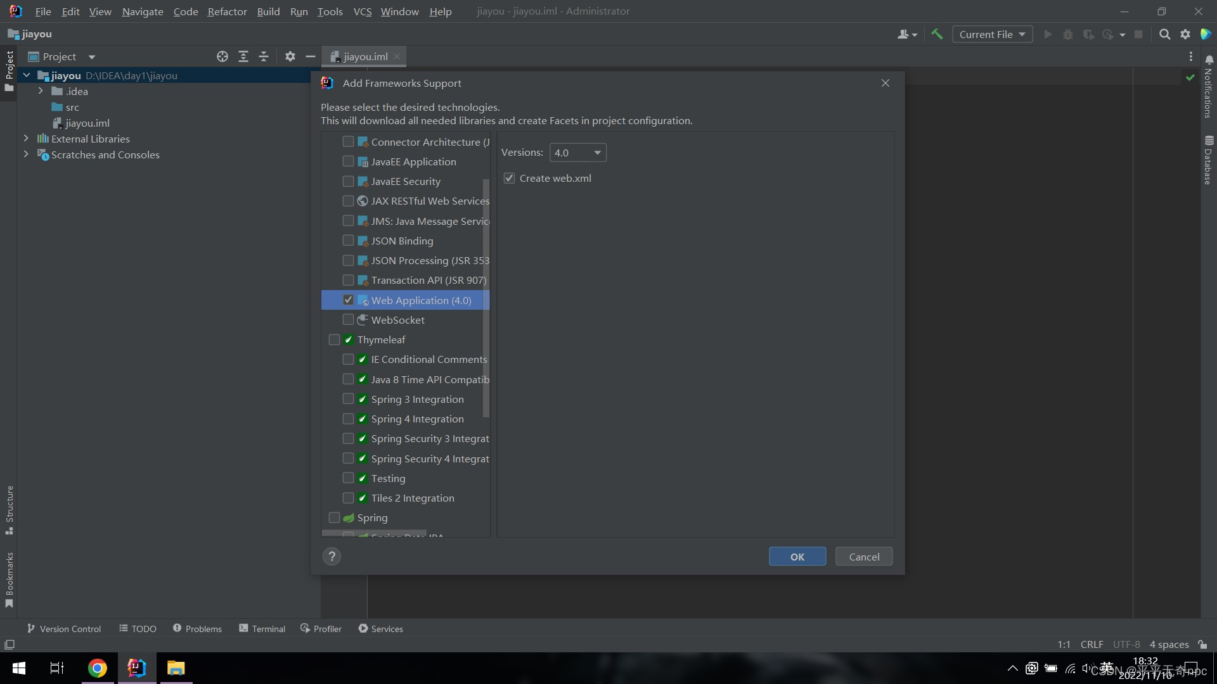Expand Scratches and Consoles node
Screen dimensions: 1217x684
[26, 154]
